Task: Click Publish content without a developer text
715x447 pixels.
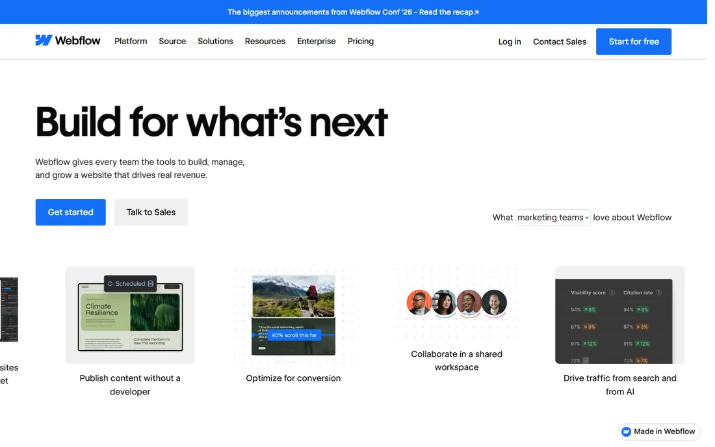Action: click(x=130, y=385)
